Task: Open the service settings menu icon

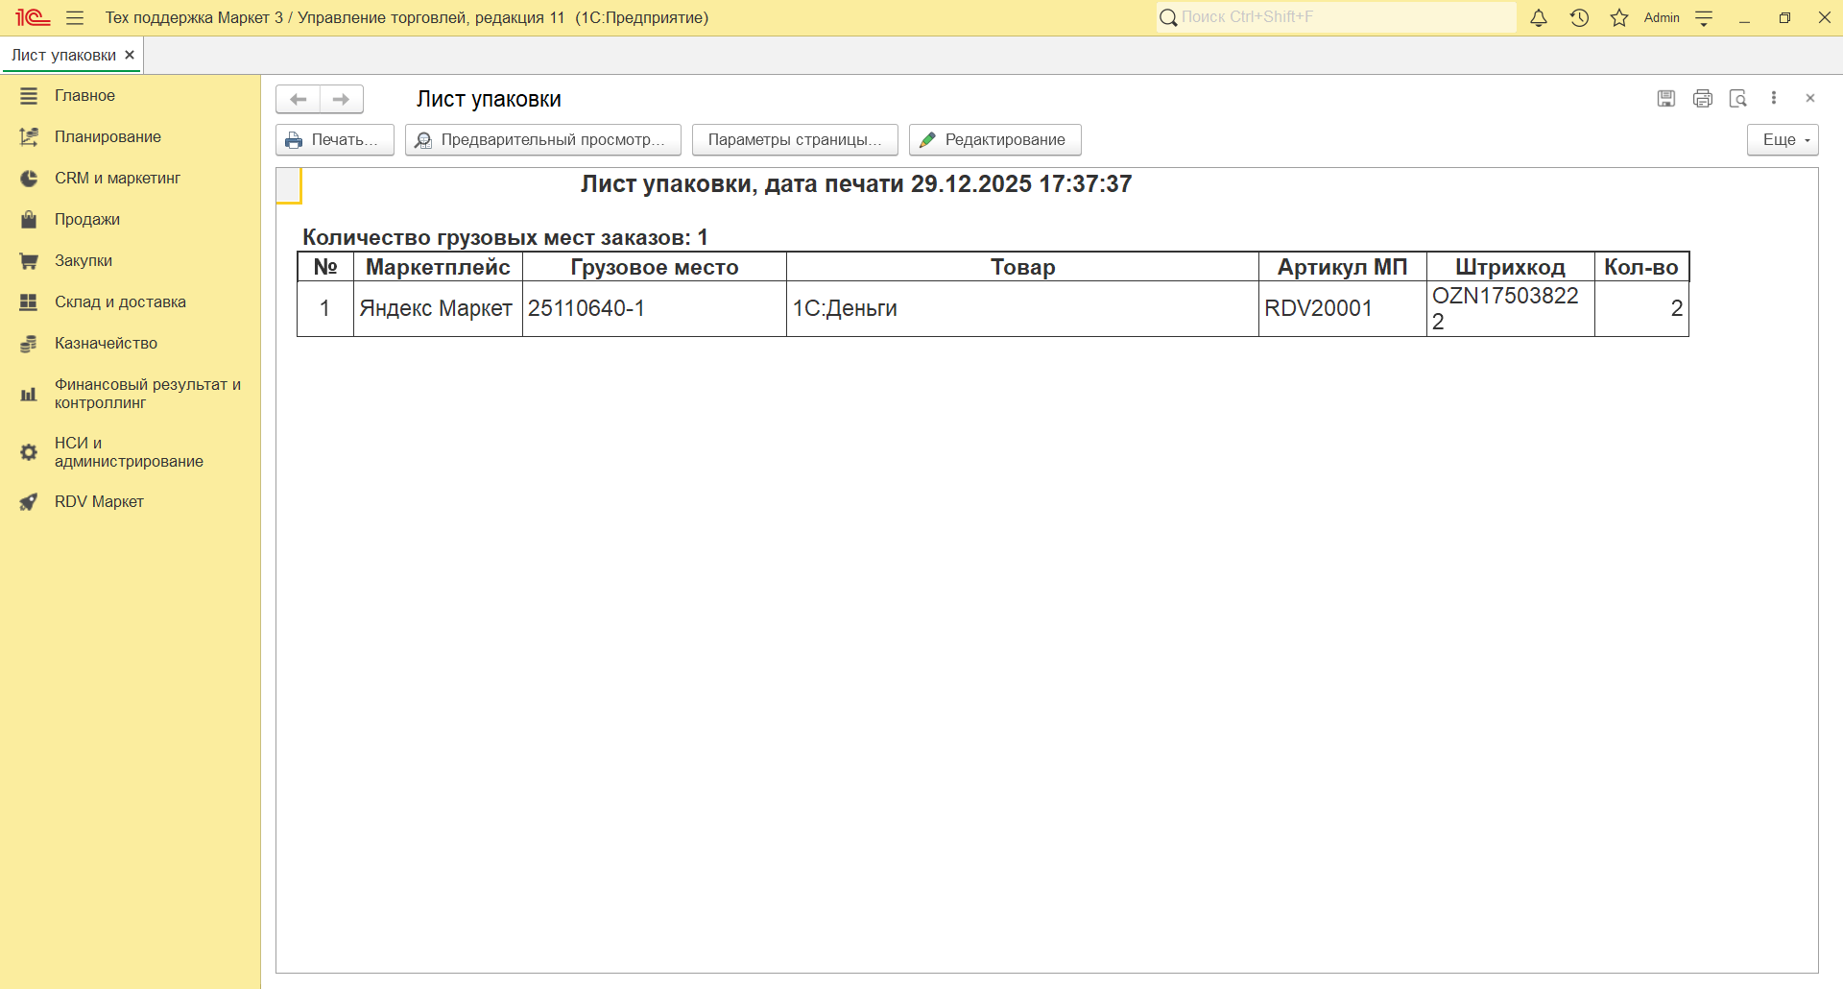Action: 1705,18
